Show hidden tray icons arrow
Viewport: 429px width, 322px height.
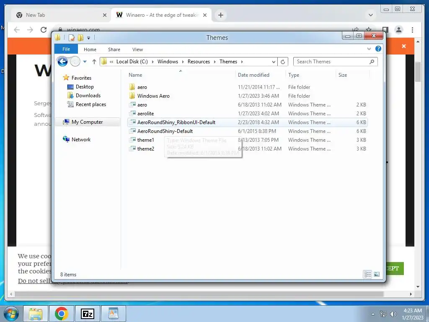[x=373, y=314]
